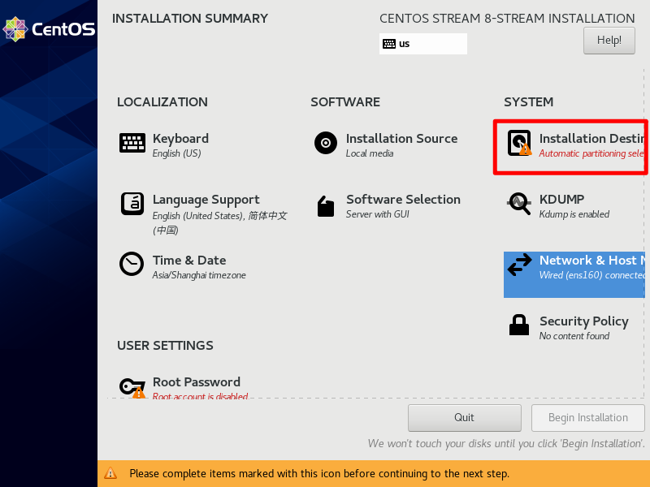Click the 'Local media' status text
Screen dimensions: 650x487
[370, 153]
